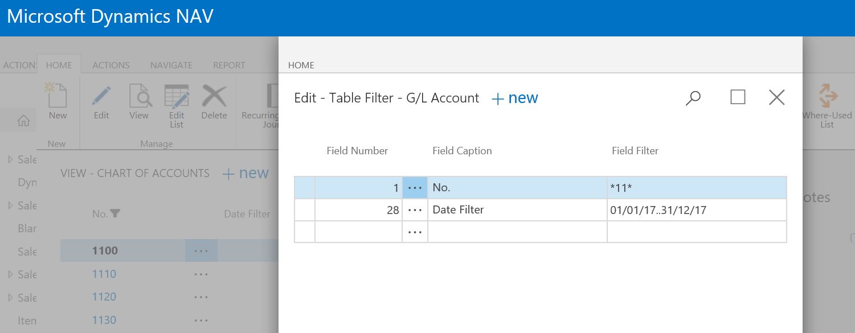
Task: Maximize the Table Filter dialog
Action: pyautogui.click(x=738, y=97)
